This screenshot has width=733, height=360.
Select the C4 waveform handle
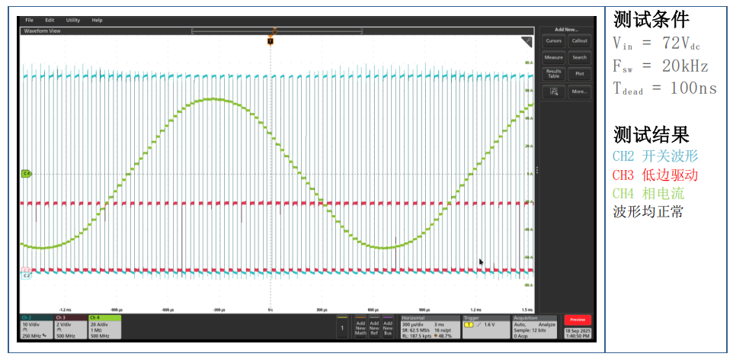26,174
